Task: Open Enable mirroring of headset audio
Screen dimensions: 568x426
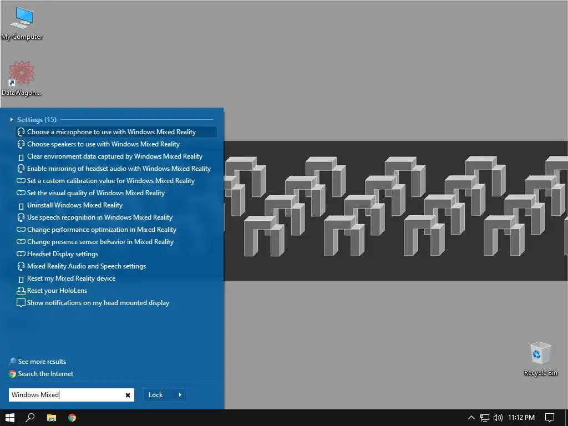Action: click(x=116, y=169)
